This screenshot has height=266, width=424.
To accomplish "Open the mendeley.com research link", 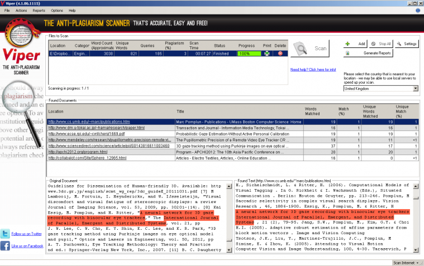I will click(x=109, y=140).
